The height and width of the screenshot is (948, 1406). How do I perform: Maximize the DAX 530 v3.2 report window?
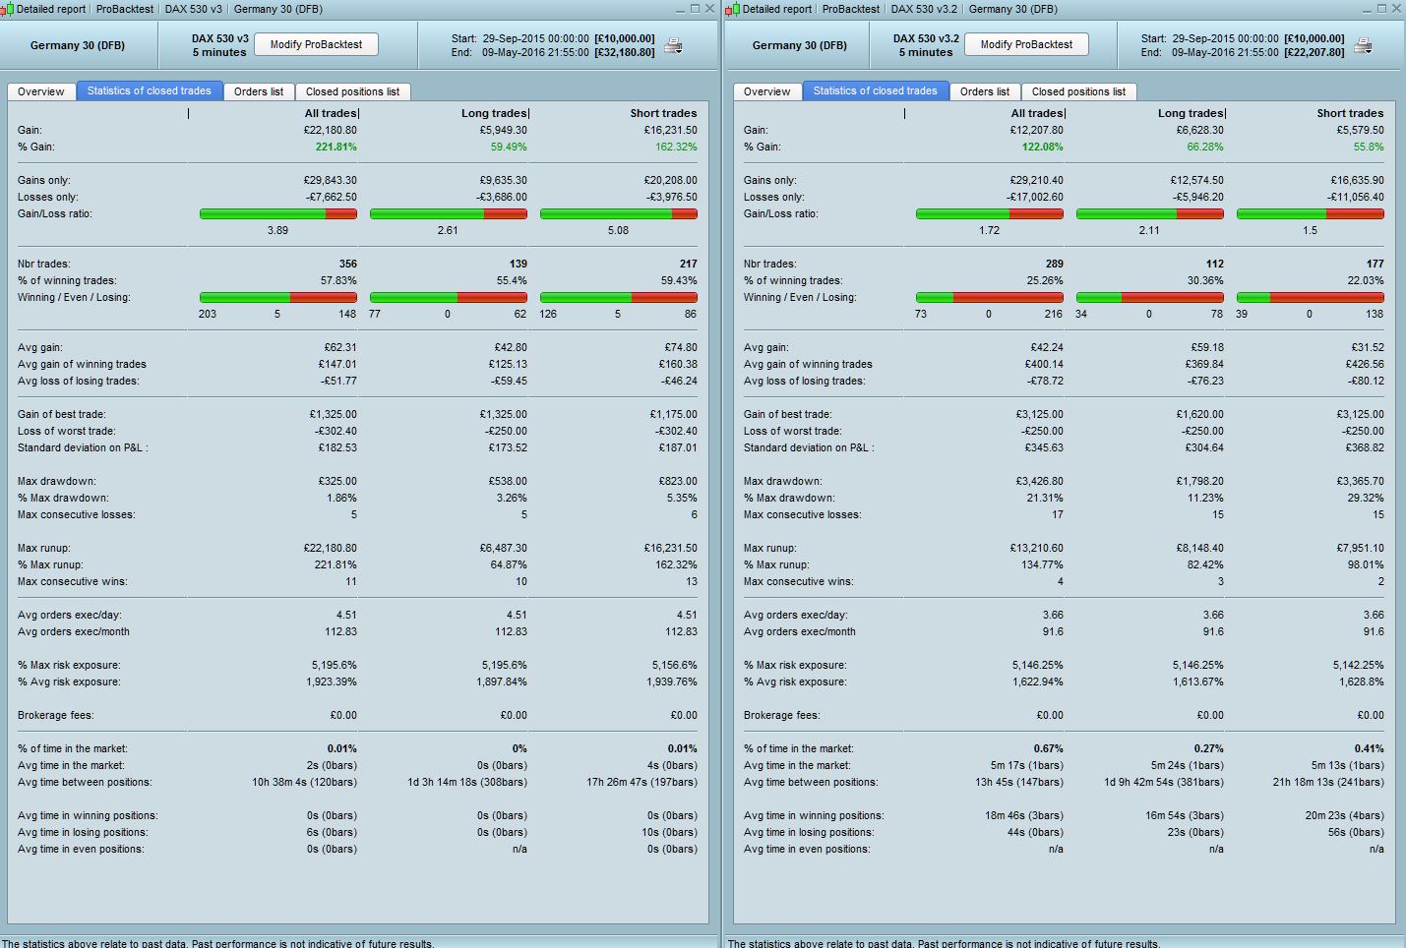(x=1381, y=9)
